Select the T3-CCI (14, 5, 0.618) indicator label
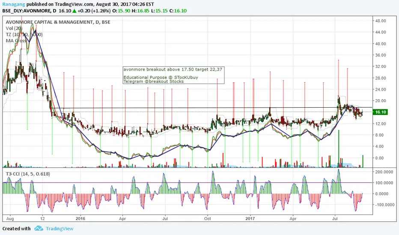 pyautogui.click(x=28, y=174)
